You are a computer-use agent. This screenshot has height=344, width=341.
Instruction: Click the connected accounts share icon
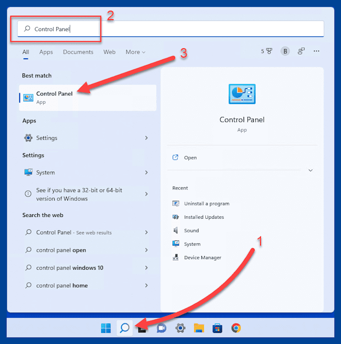tap(301, 51)
